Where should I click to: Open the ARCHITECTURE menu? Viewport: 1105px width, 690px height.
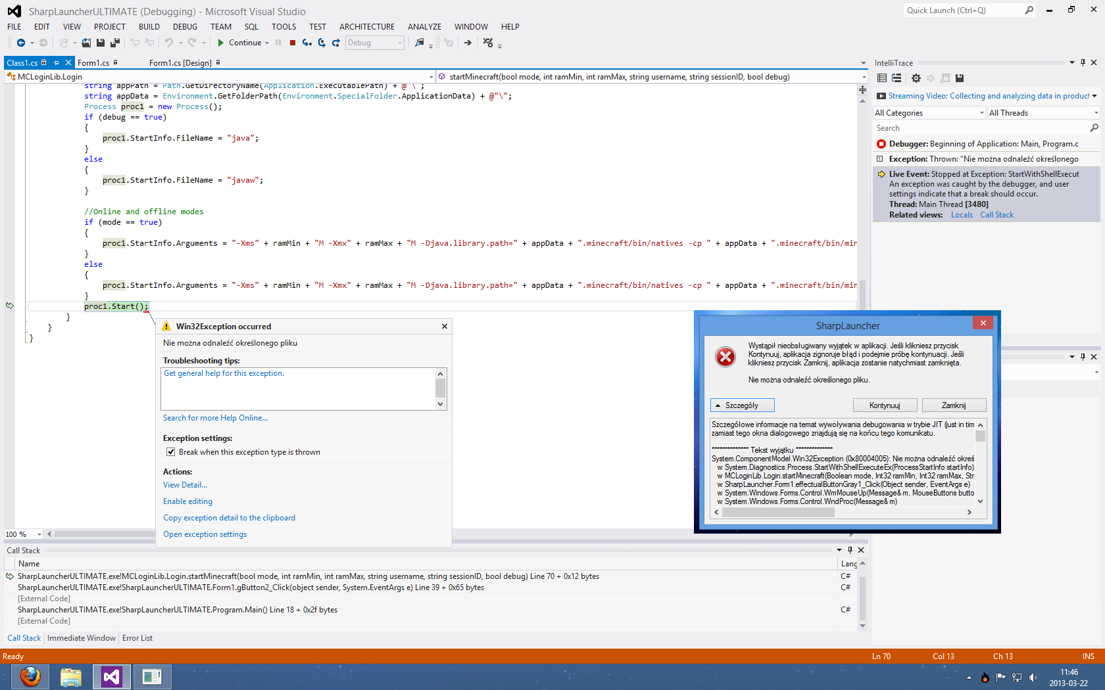click(x=367, y=27)
